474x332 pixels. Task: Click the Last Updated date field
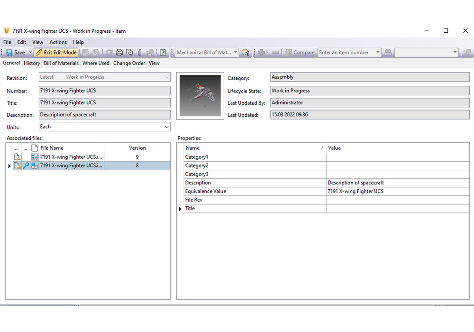click(370, 115)
